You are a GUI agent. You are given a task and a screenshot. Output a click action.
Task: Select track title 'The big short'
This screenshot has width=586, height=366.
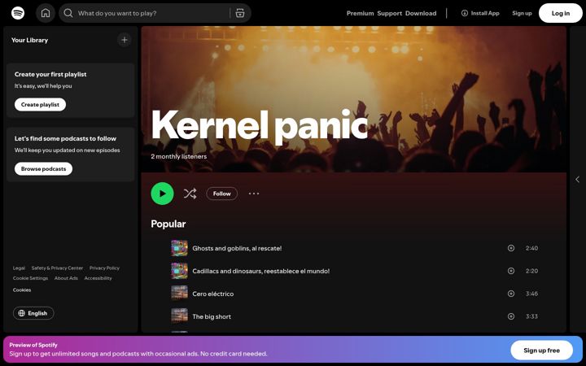coord(212,316)
